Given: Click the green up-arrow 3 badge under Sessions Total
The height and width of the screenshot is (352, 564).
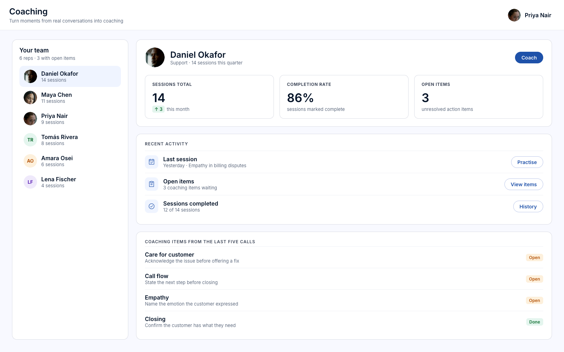Looking at the screenshot, I should click(158, 109).
